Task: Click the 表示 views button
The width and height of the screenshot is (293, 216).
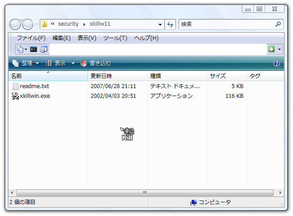Action: 56,63
